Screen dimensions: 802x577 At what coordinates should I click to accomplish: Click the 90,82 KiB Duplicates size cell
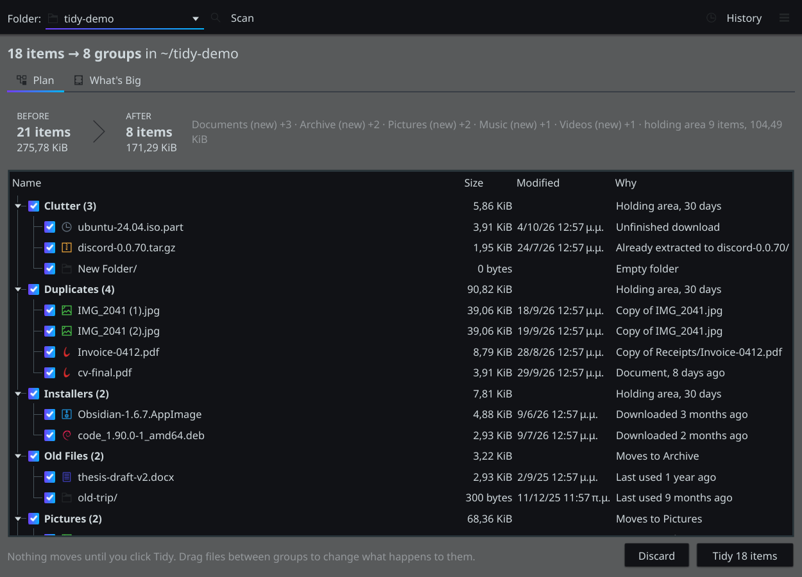490,289
